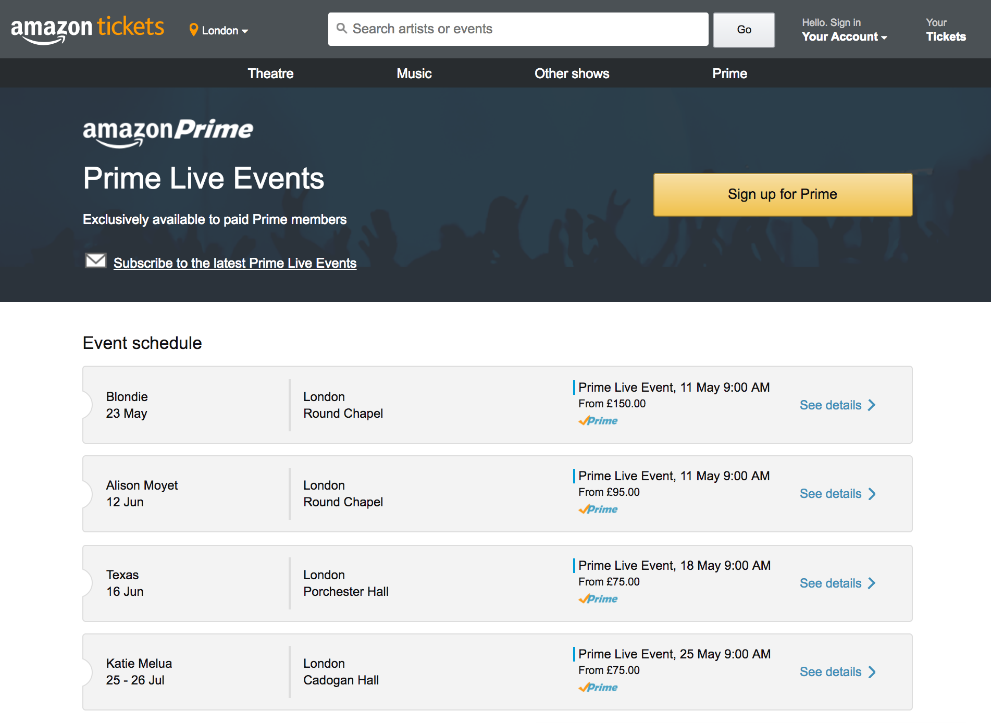This screenshot has height=723, width=991.
Task: Click the Amazon Prime banner logo
Action: tap(168, 133)
